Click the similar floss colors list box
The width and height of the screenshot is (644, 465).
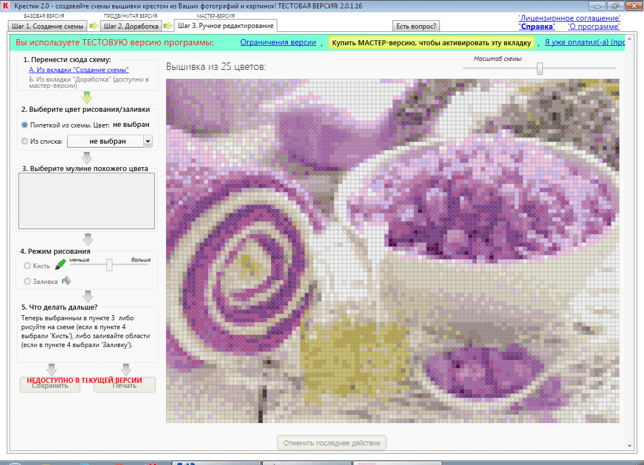(x=87, y=201)
